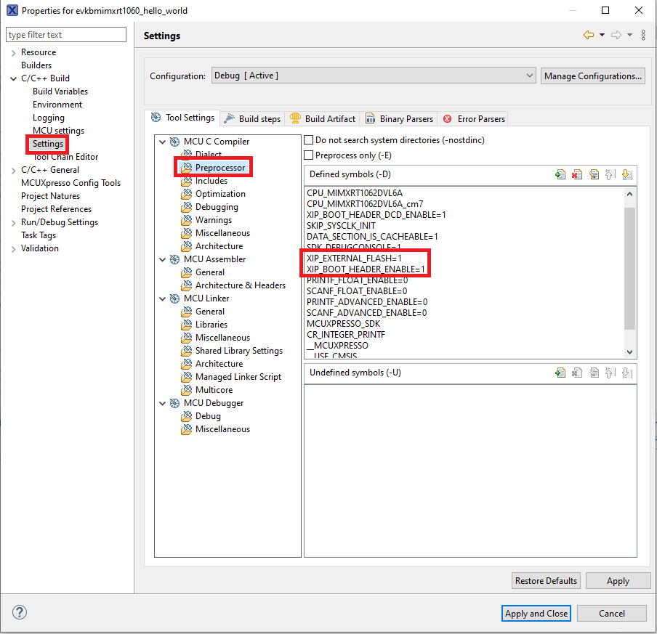Select Debugging under MCU C Compiler
The image size is (657, 634).
(x=217, y=207)
